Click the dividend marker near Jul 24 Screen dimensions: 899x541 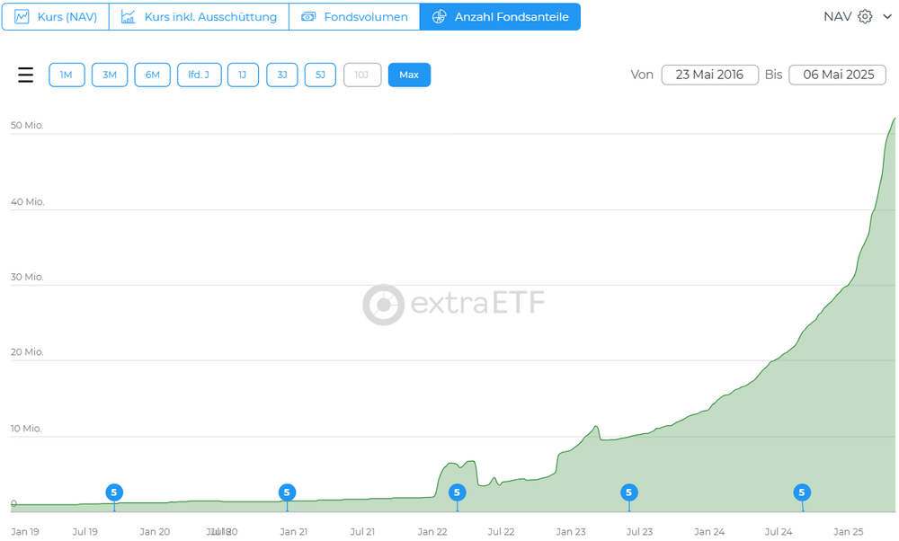[x=802, y=492]
